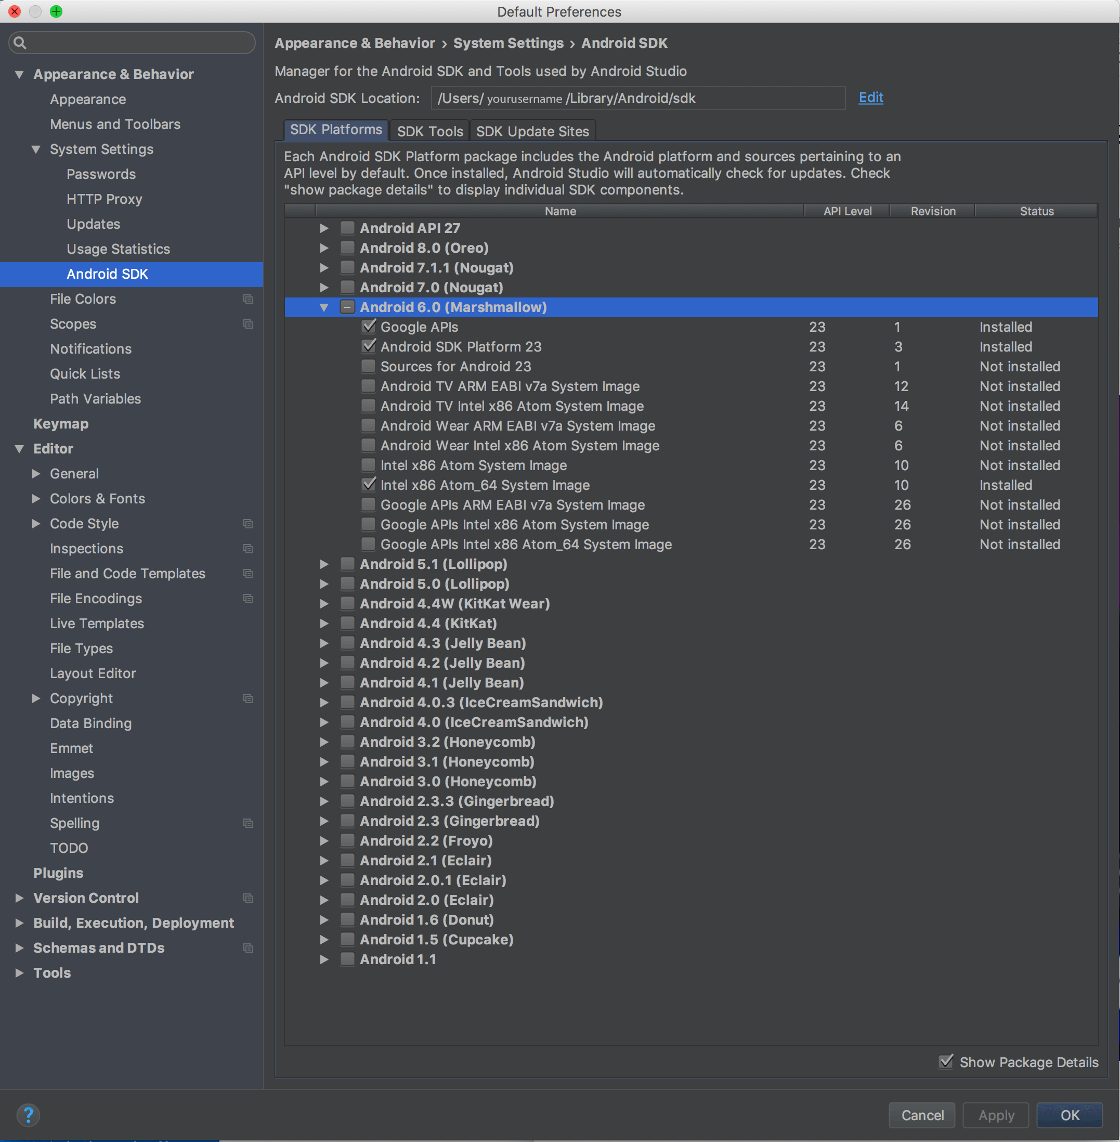Select Keymap in settings tree
1120x1142 pixels.
(61, 424)
